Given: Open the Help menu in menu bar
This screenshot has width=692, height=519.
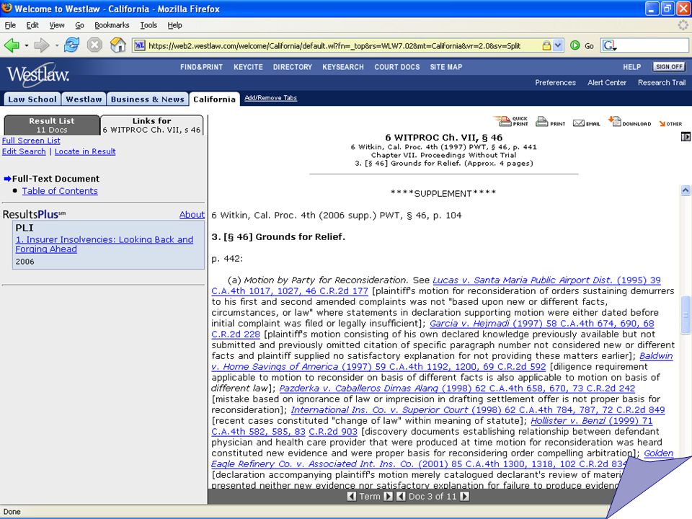Looking at the screenshot, I should [174, 25].
